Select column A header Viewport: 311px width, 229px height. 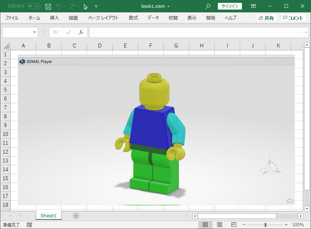click(x=23, y=46)
